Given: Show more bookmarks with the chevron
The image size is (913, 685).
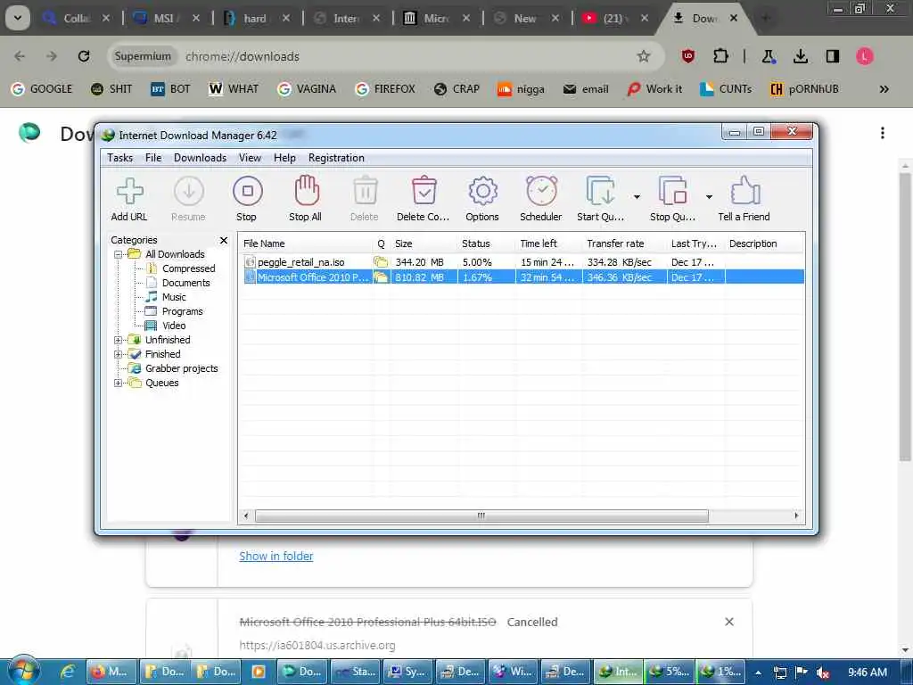Looking at the screenshot, I should click(884, 89).
